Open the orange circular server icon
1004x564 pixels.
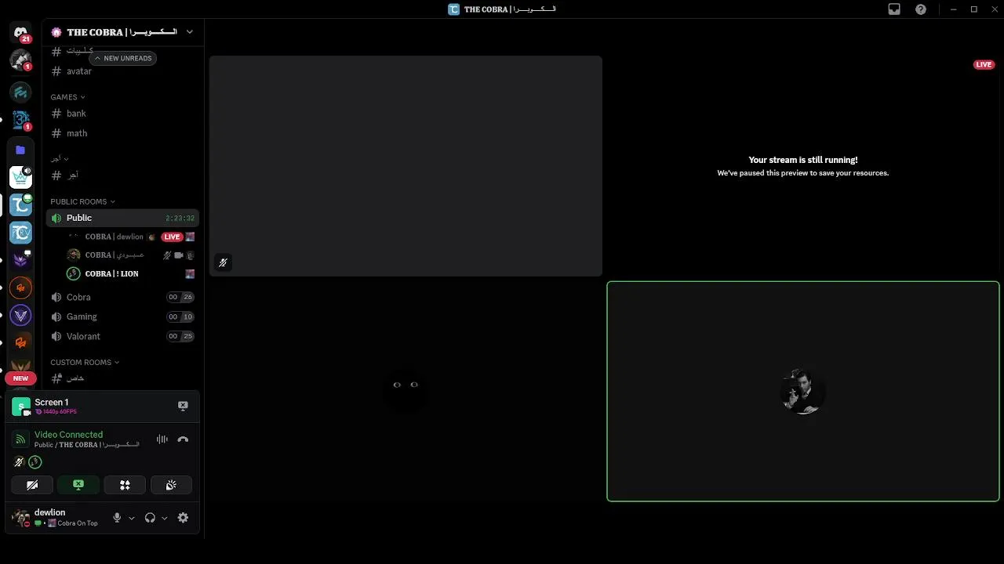point(20,287)
